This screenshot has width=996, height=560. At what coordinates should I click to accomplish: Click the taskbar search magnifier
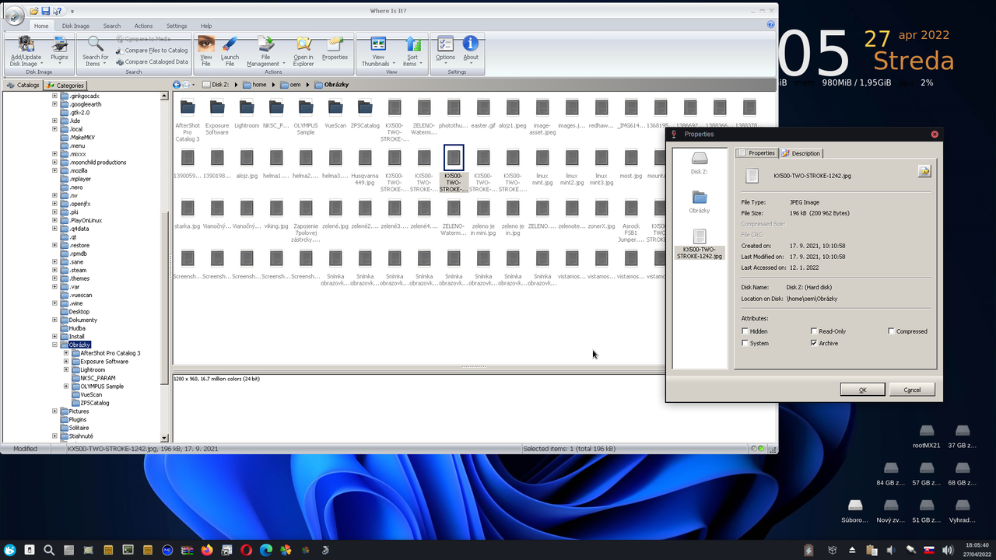(x=48, y=550)
